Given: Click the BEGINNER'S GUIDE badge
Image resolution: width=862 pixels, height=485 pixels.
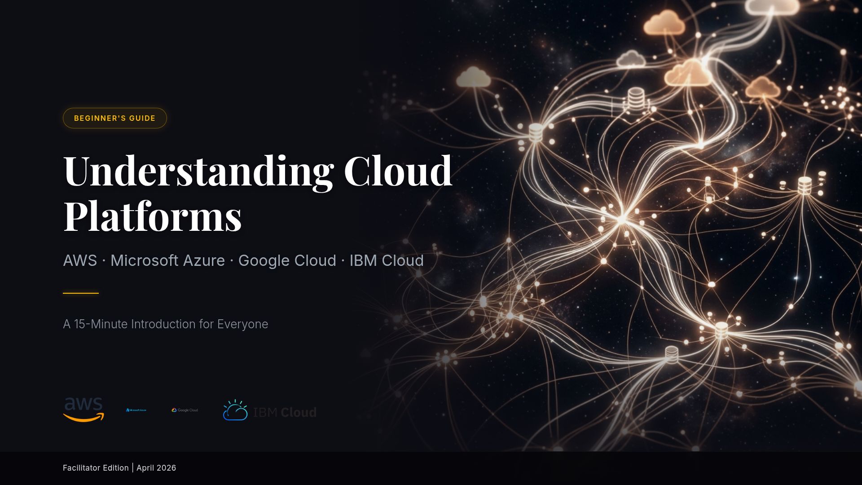Looking at the screenshot, I should [115, 118].
